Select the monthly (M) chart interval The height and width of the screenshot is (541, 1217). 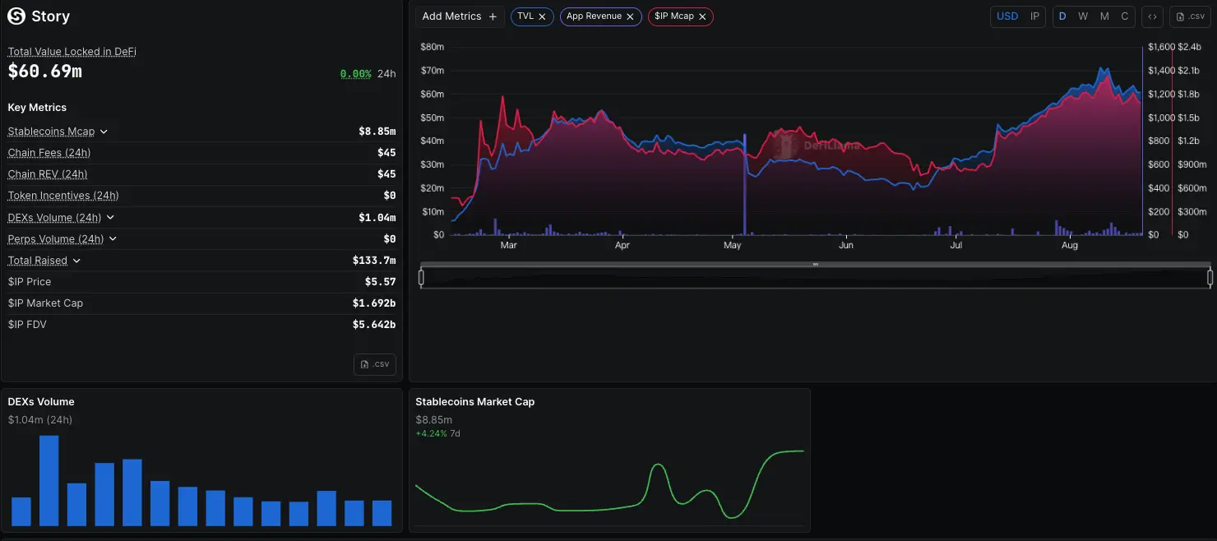pyautogui.click(x=1104, y=16)
